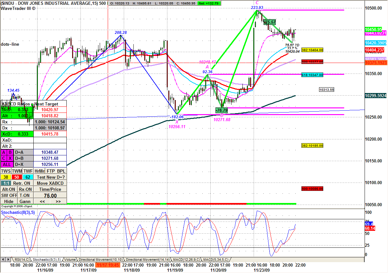Click the 500:10086.00 retracement label
The height and width of the screenshot is (273, 388).
(312, 189)
